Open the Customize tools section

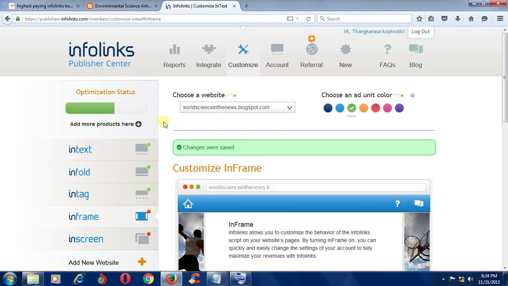coord(243,56)
